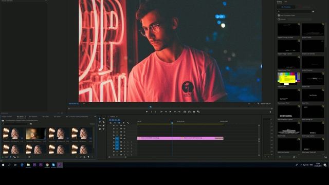
Task: Switch Project panel to List view
Action: click(7, 157)
